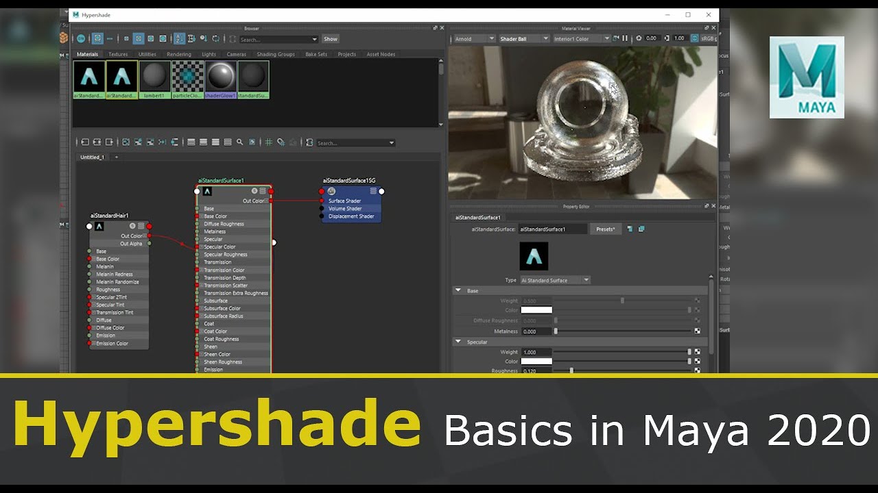Select the particleCloud material swatch
This screenshot has height=493, width=878.
coord(187,79)
